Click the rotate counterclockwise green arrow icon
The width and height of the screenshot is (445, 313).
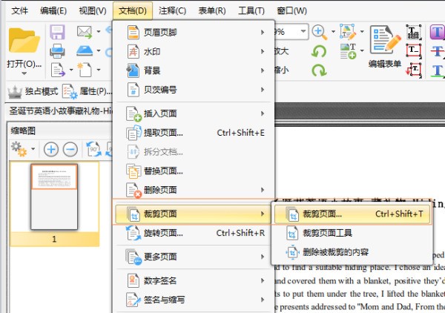pos(319,51)
